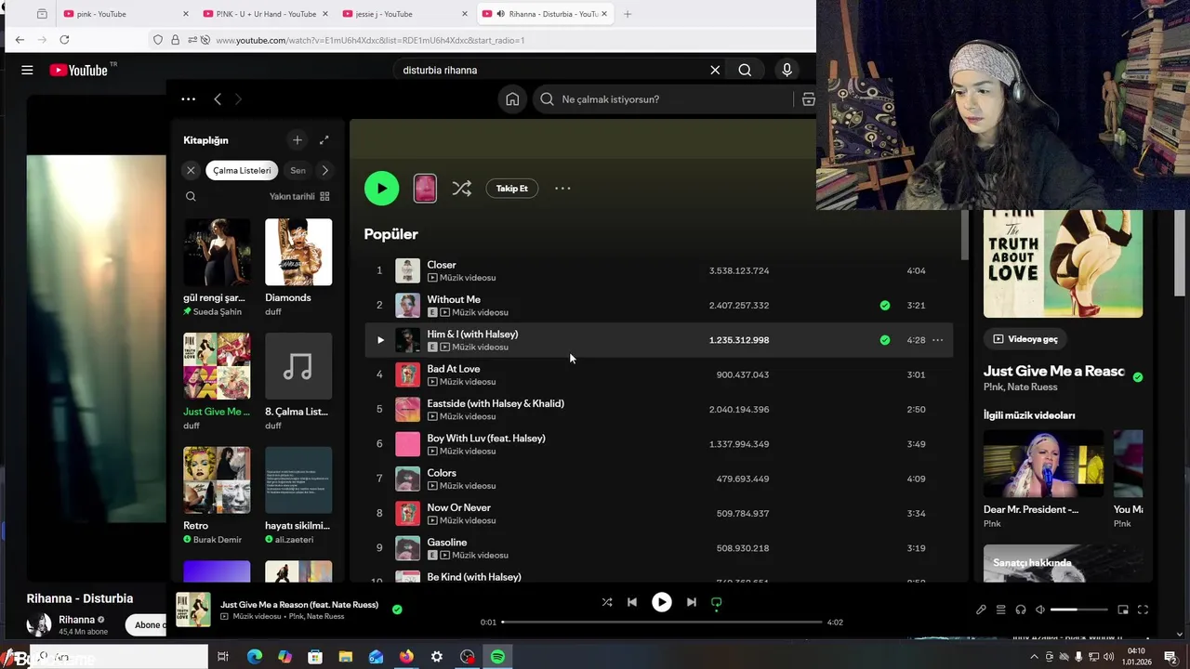Skip to previous track
Image resolution: width=1190 pixels, height=669 pixels.
632,602
